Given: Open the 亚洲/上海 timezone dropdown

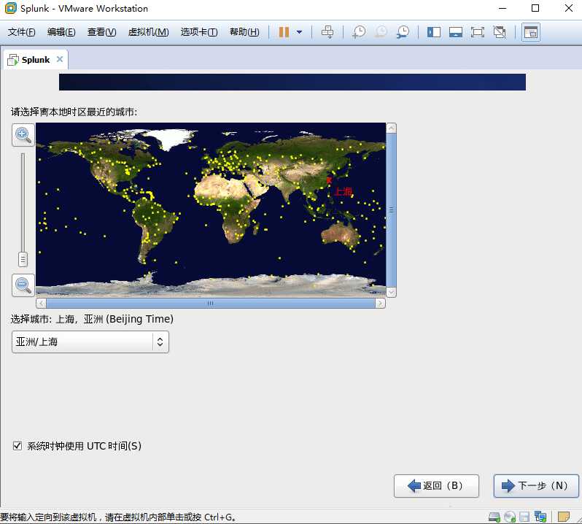Looking at the screenshot, I should [90, 342].
